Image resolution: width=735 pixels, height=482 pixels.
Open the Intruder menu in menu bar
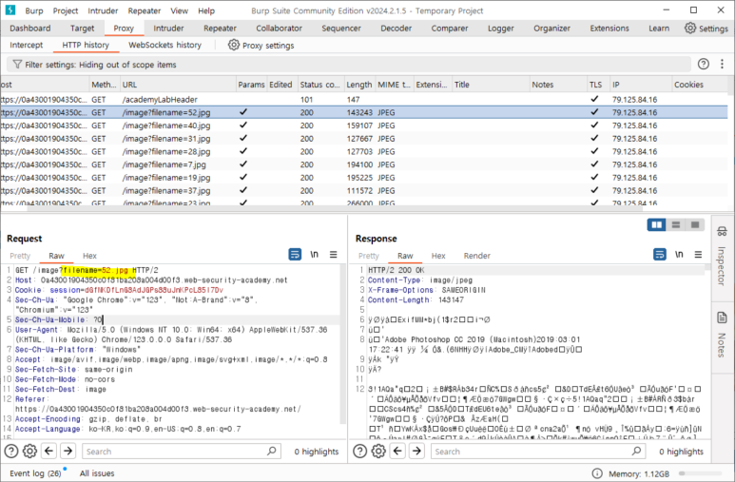pyautogui.click(x=103, y=10)
